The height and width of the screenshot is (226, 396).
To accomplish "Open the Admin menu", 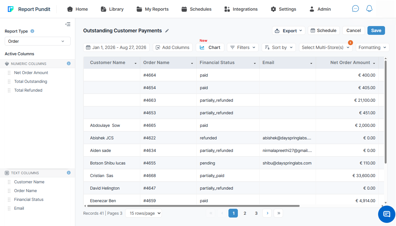I will (x=320, y=9).
